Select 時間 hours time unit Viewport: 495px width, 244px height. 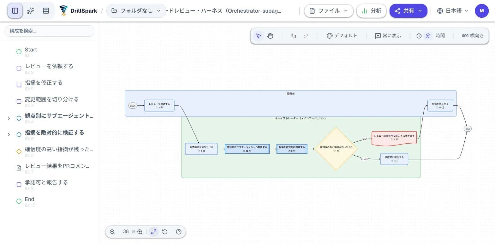[x=440, y=36]
